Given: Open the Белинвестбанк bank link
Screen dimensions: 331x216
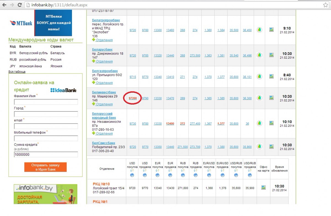Looking at the screenshot, I should (104, 92).
